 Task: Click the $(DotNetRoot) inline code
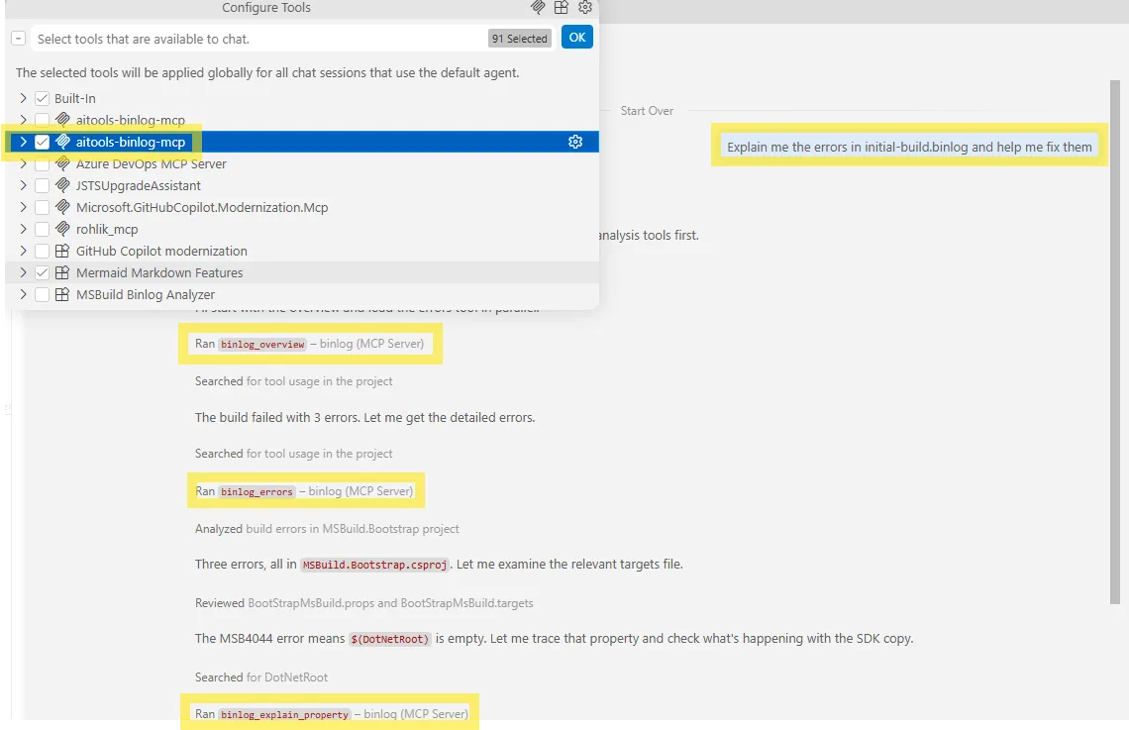coord(389,639)
